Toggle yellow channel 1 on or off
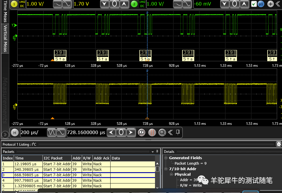 pyautogui.click(x=14, y=4)
